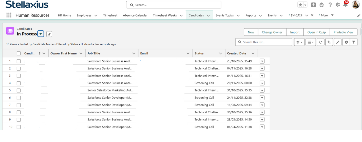362x142 pixels.
Task: Open the list filter funnel icon
Action: pos(354,42)
